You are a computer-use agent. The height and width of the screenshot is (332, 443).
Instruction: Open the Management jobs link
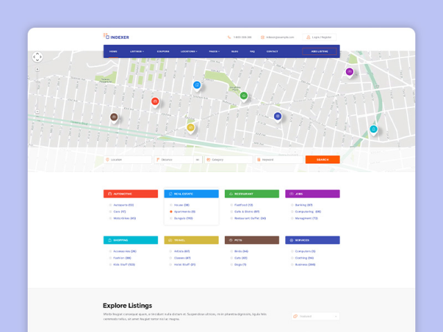point(306,219)
